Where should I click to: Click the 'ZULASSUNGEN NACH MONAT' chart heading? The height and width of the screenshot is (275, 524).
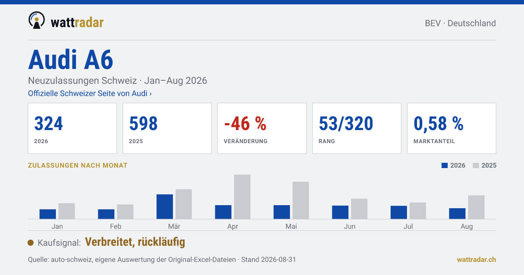[78, 165]
